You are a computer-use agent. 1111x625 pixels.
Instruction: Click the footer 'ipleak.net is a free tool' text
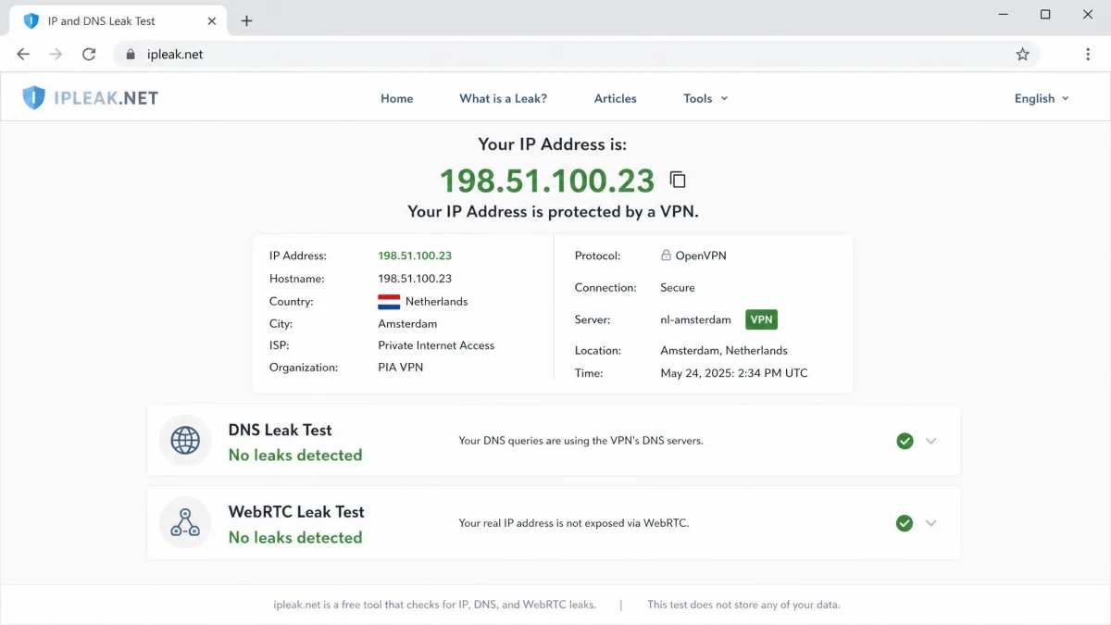click(435, 605)
